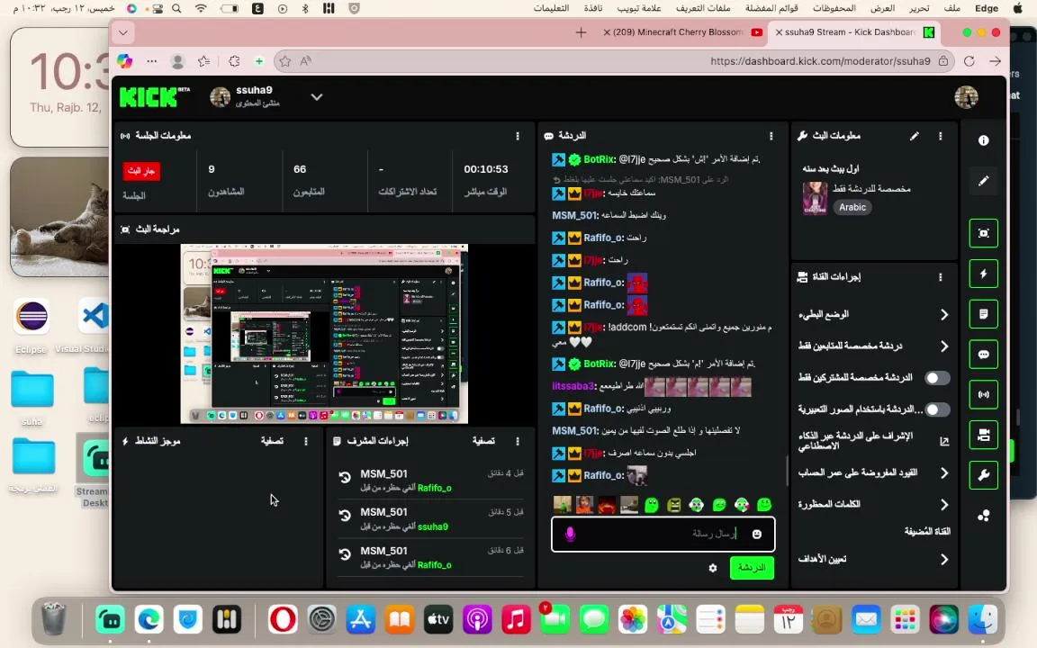Open Opera from the dock
Image resolution: width=1037 pixels, height=648 pixels.
pos(283,619)
